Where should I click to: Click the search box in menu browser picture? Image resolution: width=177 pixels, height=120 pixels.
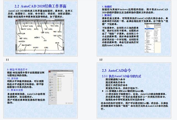coord(65,73)
